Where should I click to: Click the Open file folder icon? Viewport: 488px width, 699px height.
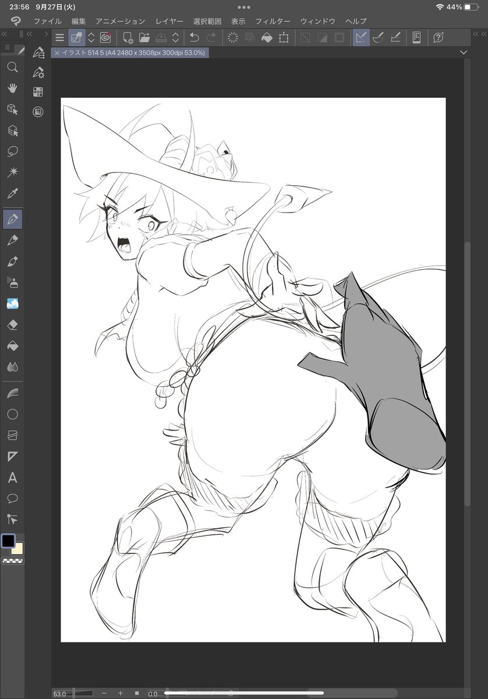145,38
